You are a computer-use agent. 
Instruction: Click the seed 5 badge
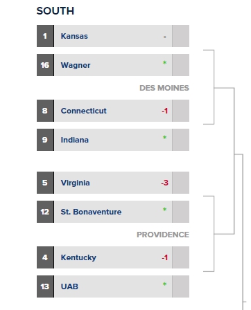[45, 183]
